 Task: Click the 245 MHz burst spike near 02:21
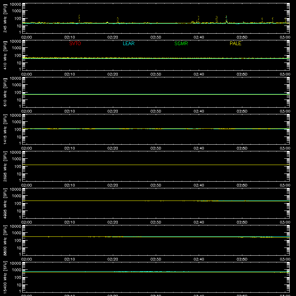(118, 20)
